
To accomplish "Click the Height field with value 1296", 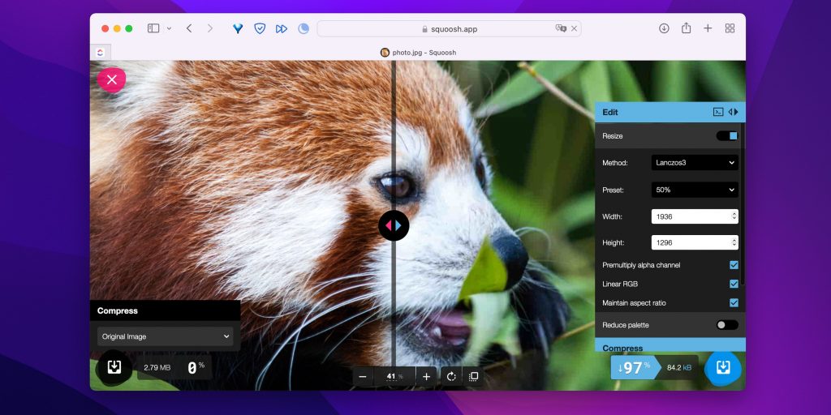I will pyautogui.click(x=695, y=242).
